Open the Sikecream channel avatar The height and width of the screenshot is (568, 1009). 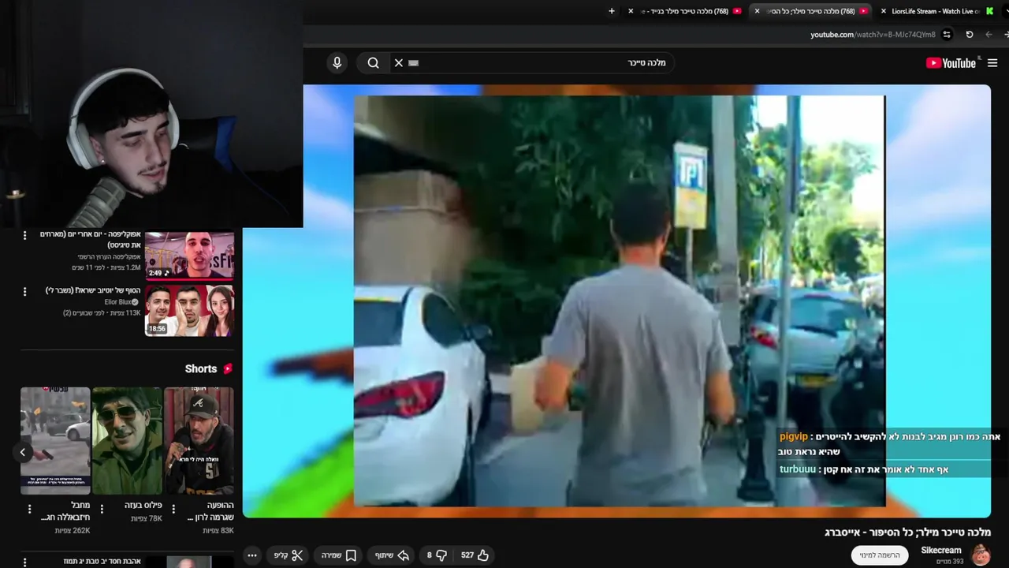pos(981,555)
